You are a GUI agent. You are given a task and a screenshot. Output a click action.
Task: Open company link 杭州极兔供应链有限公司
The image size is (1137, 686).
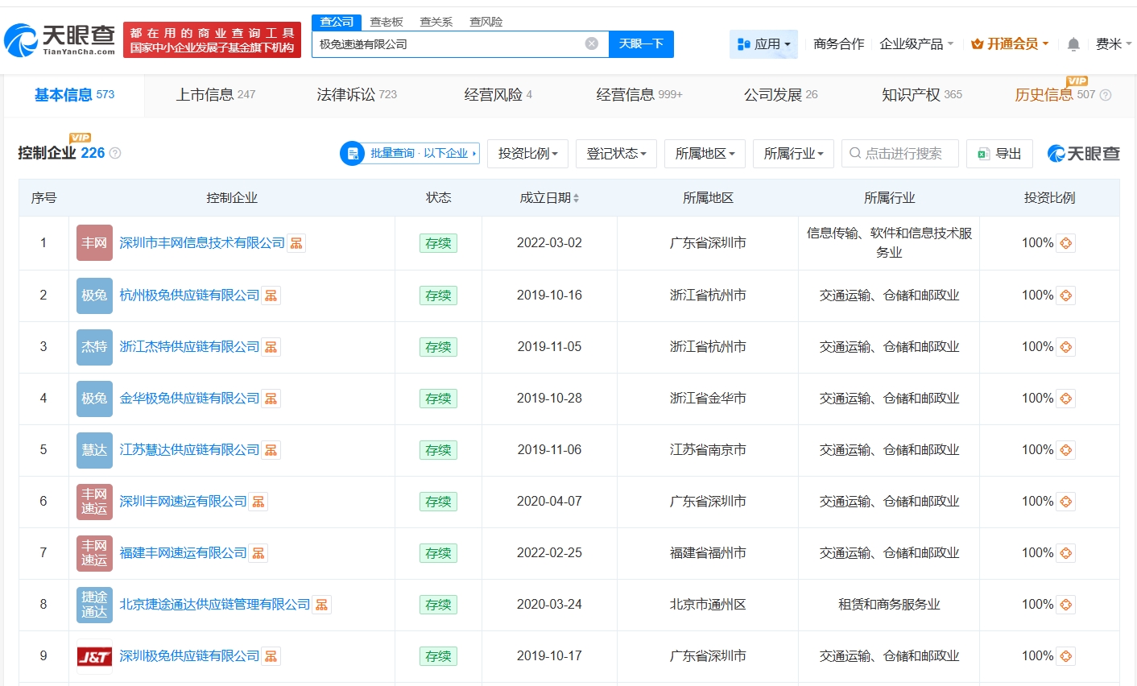tap(189, 295)
